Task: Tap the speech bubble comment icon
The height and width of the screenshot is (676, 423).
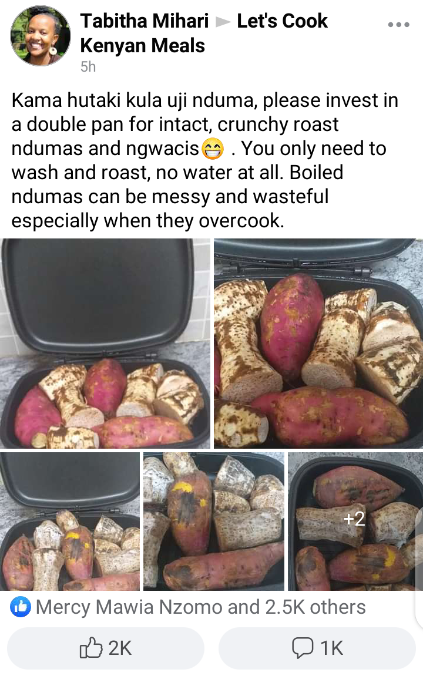Action: point(302,648)
